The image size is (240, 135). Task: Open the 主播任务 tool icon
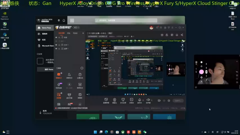[80, 76]
